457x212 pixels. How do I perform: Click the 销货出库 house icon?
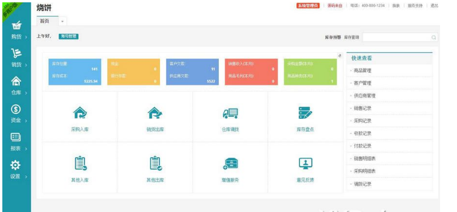[x=155, y=113]
